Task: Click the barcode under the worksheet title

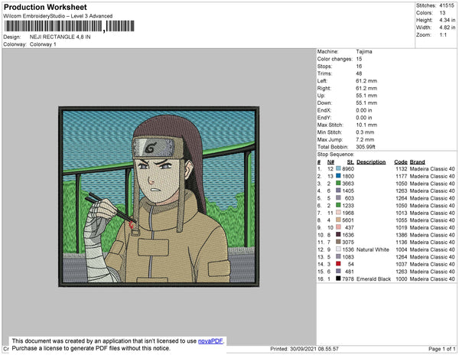Action: coord(69,26)
